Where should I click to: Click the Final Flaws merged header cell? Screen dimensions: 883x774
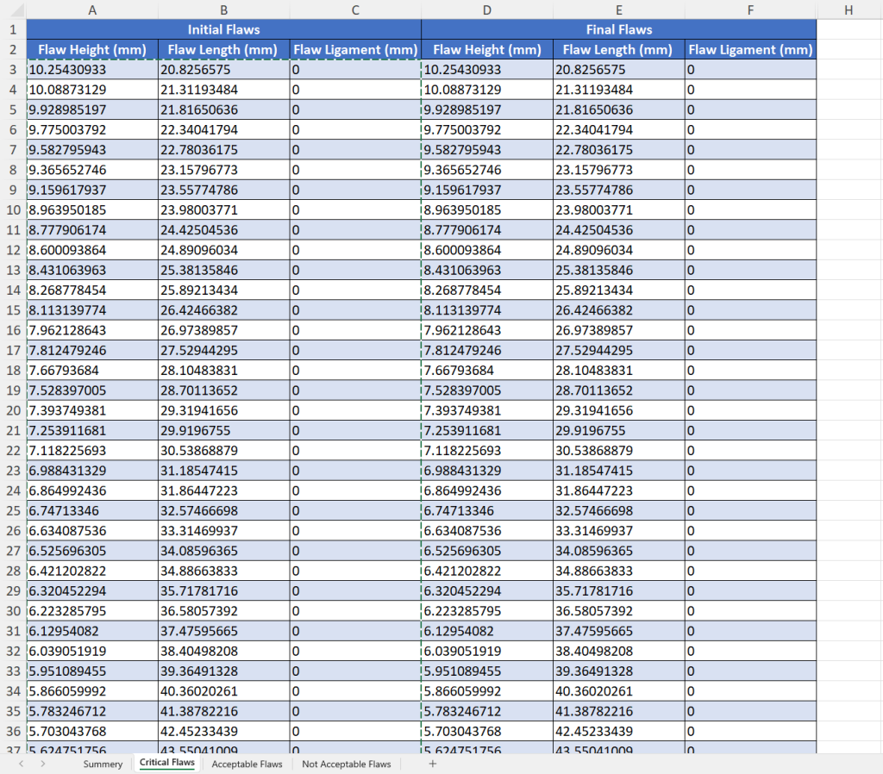pyautogui.click(x=618, y=29)
